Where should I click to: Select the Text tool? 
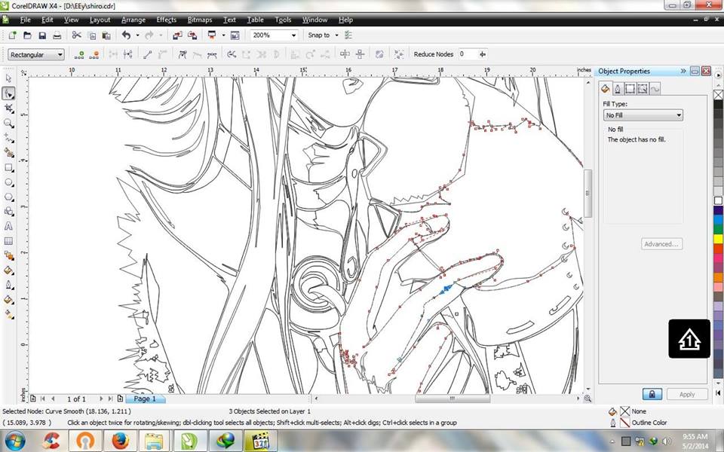point(8,227)
